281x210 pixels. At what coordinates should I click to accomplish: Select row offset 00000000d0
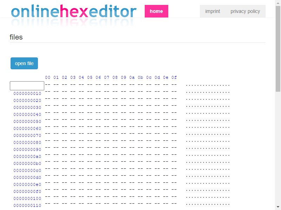pos(27,177)
